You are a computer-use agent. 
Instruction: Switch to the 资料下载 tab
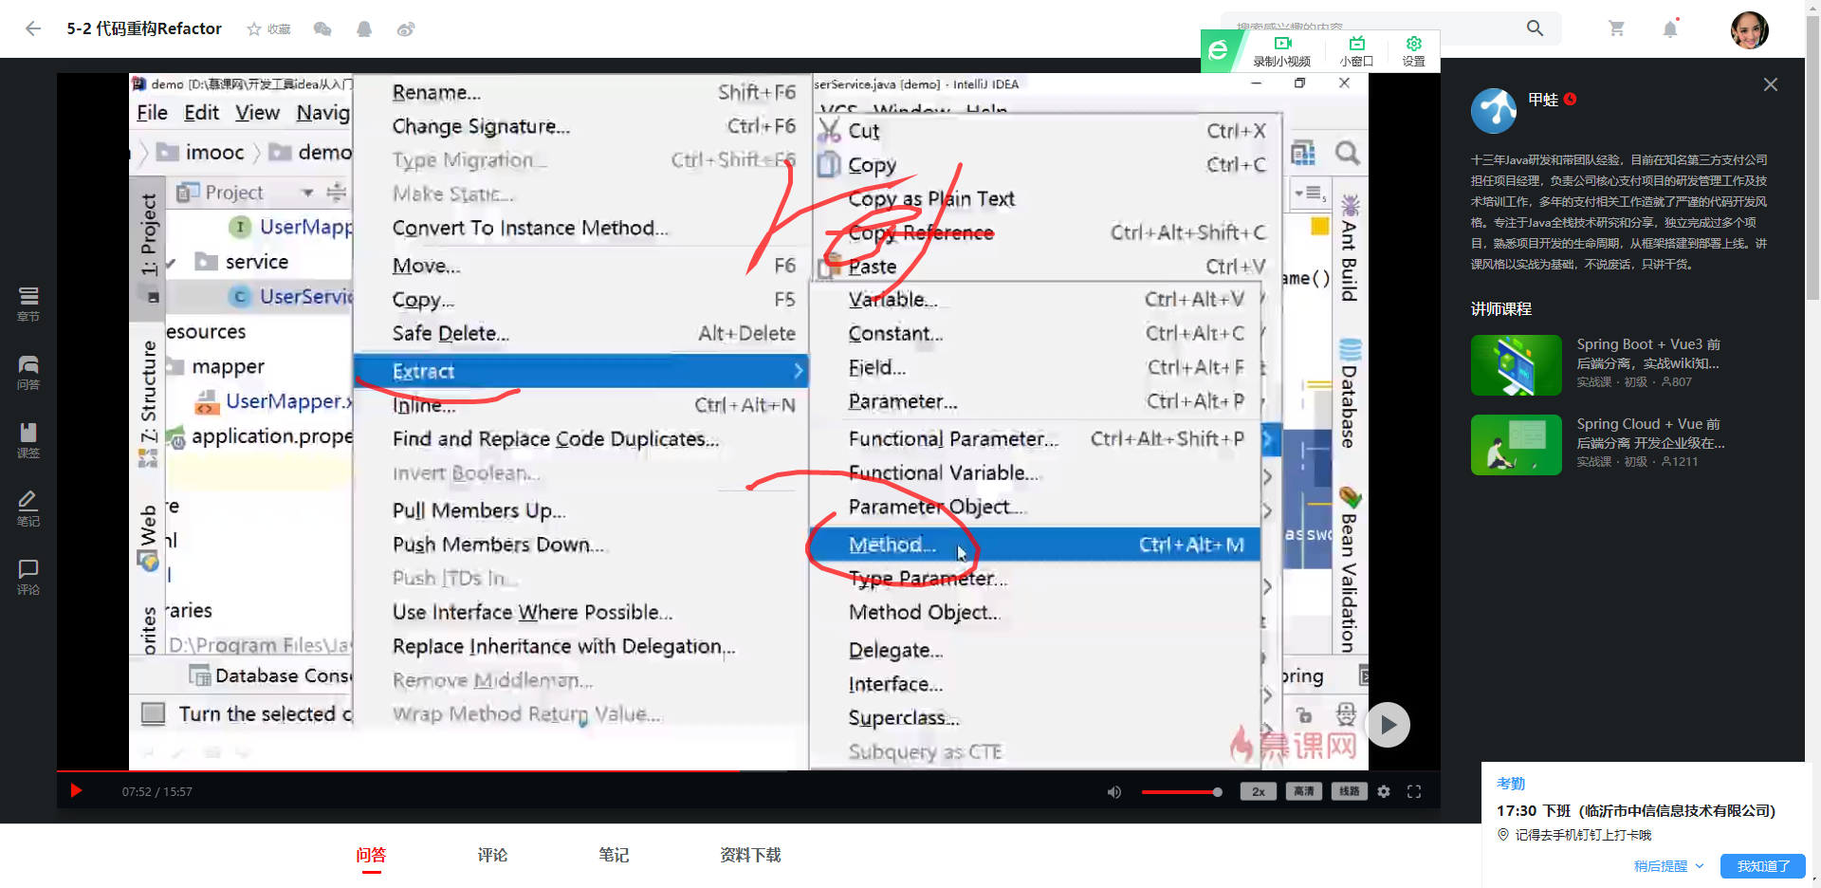click(x=750, y=855)
